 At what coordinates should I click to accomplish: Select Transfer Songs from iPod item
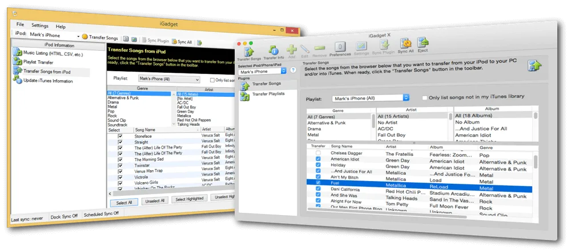(51, 71)
